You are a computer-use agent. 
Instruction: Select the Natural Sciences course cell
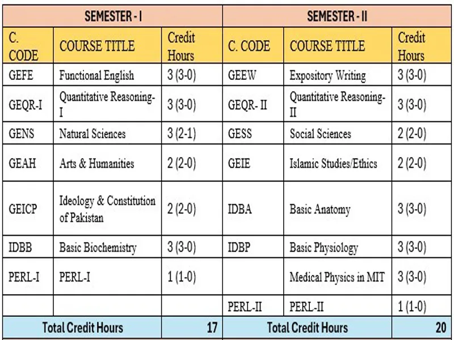coord(93,134)
